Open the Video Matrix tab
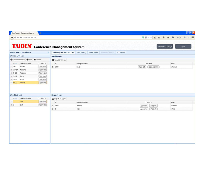The image size is (204, 174). [x=94, y=53]
